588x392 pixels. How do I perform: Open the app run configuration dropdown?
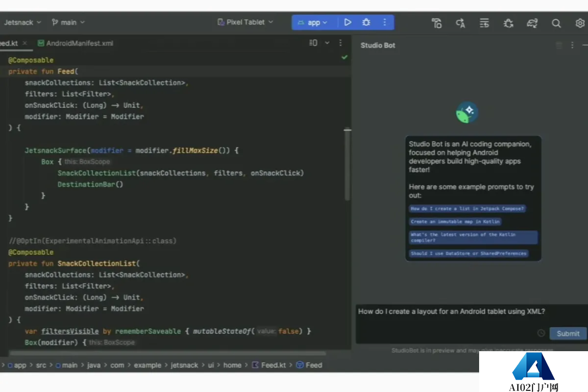coord(313,22)
